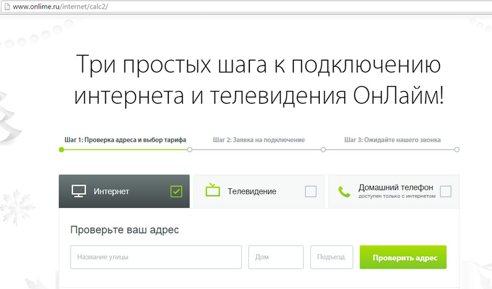Screen dimensions: 492x289
Task: Click the green TV icon
Action: tap(213, 190)
